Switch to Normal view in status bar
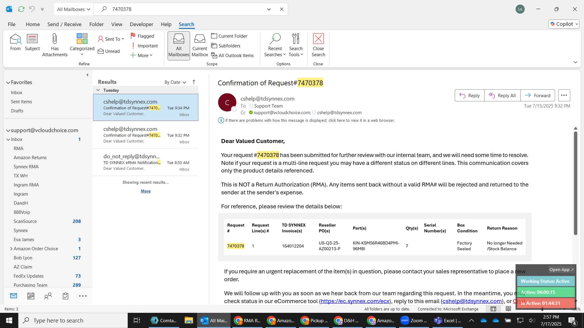Viewport: 584px width, 328px height. (x=493, y=309)
